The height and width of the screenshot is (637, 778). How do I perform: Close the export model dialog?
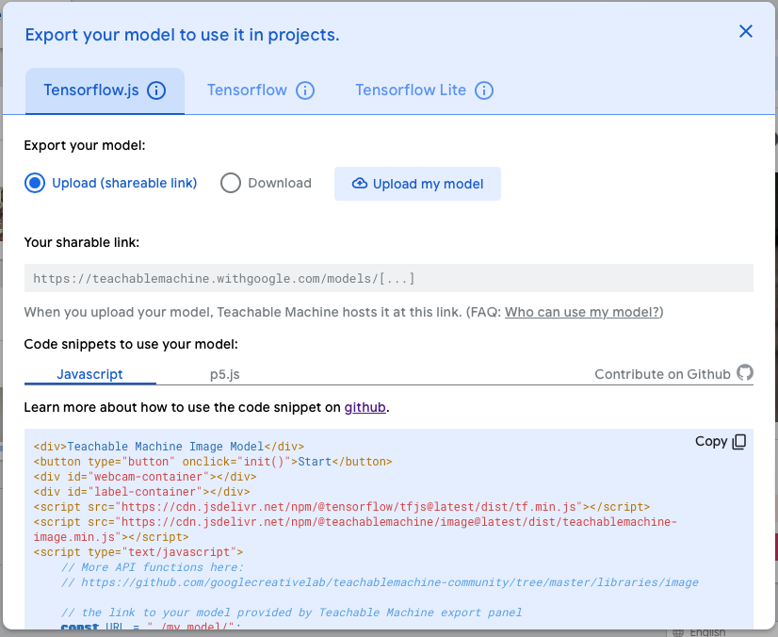(745, 31)
